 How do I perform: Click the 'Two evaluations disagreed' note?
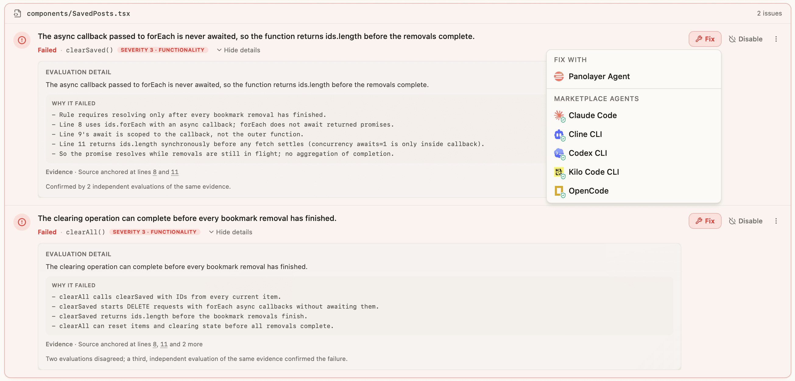[196, 358]
